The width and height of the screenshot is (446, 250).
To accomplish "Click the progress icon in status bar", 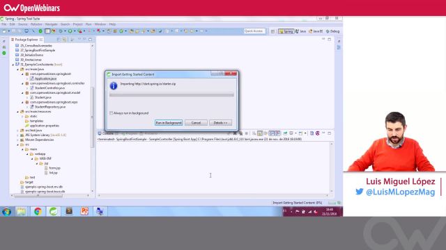I will (x=339, y=203).
